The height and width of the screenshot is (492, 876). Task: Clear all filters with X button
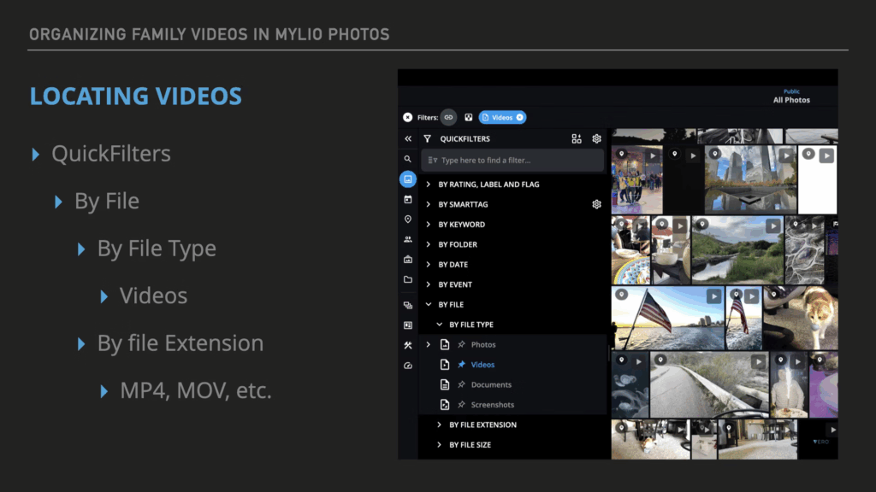pos(408,117)
